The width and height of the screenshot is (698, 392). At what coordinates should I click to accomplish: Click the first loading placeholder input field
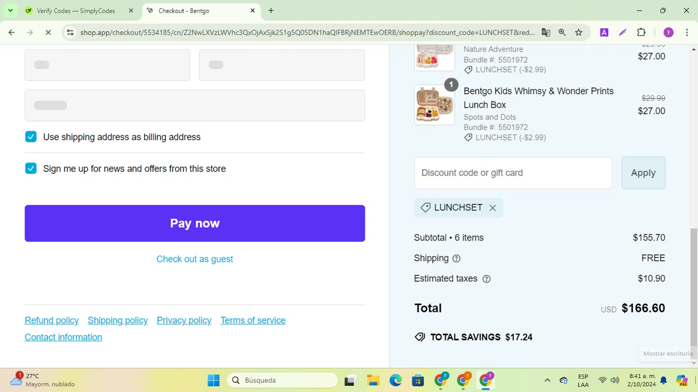pos(107,65)
